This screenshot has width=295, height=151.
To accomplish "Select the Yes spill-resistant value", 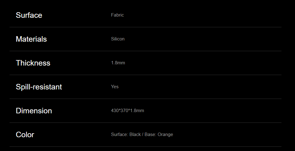I will click(x=115, y=87).
